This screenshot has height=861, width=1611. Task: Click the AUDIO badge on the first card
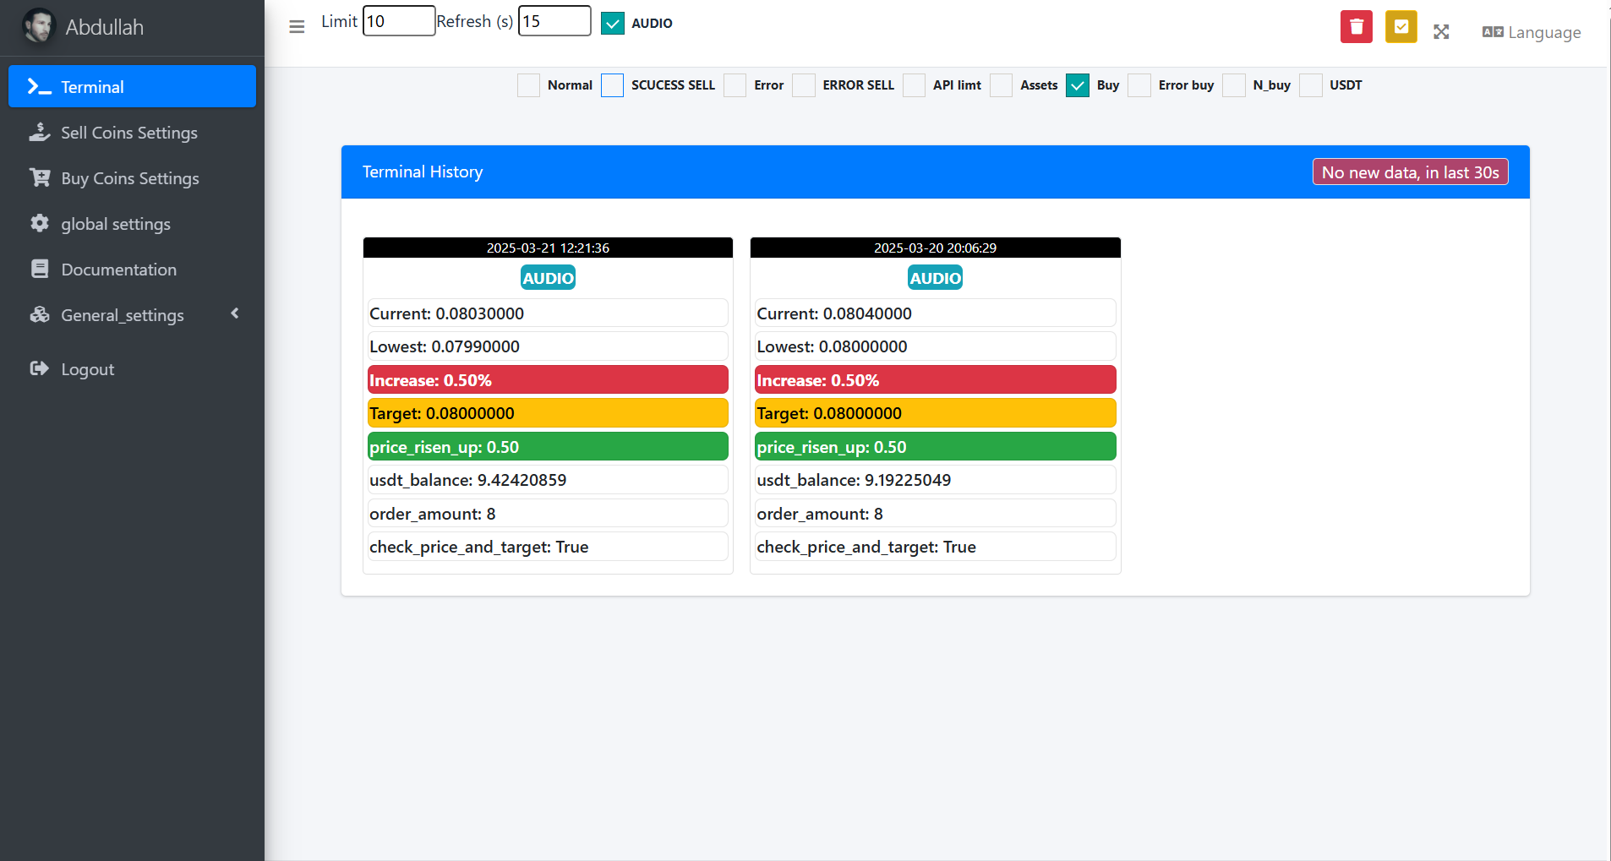pyautogui.click(x=548, y=277)
